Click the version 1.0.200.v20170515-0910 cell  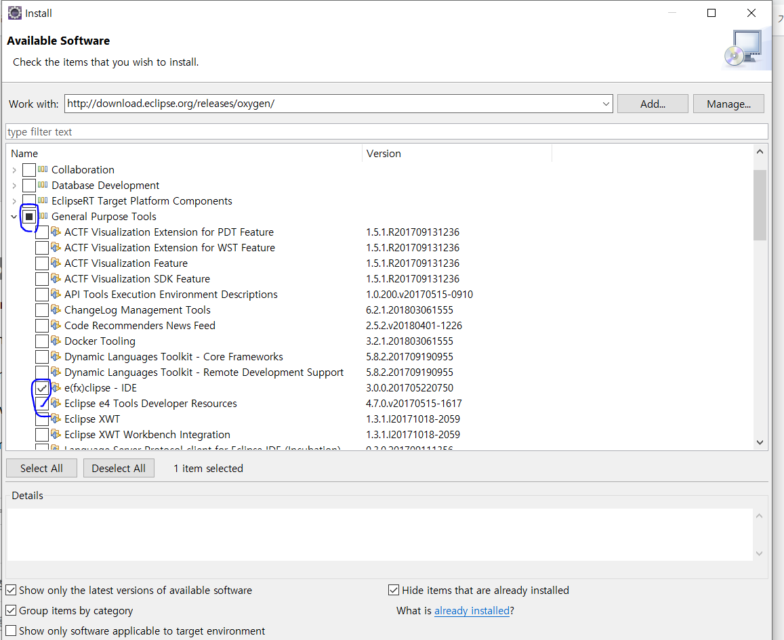click(x=419, y=295)
